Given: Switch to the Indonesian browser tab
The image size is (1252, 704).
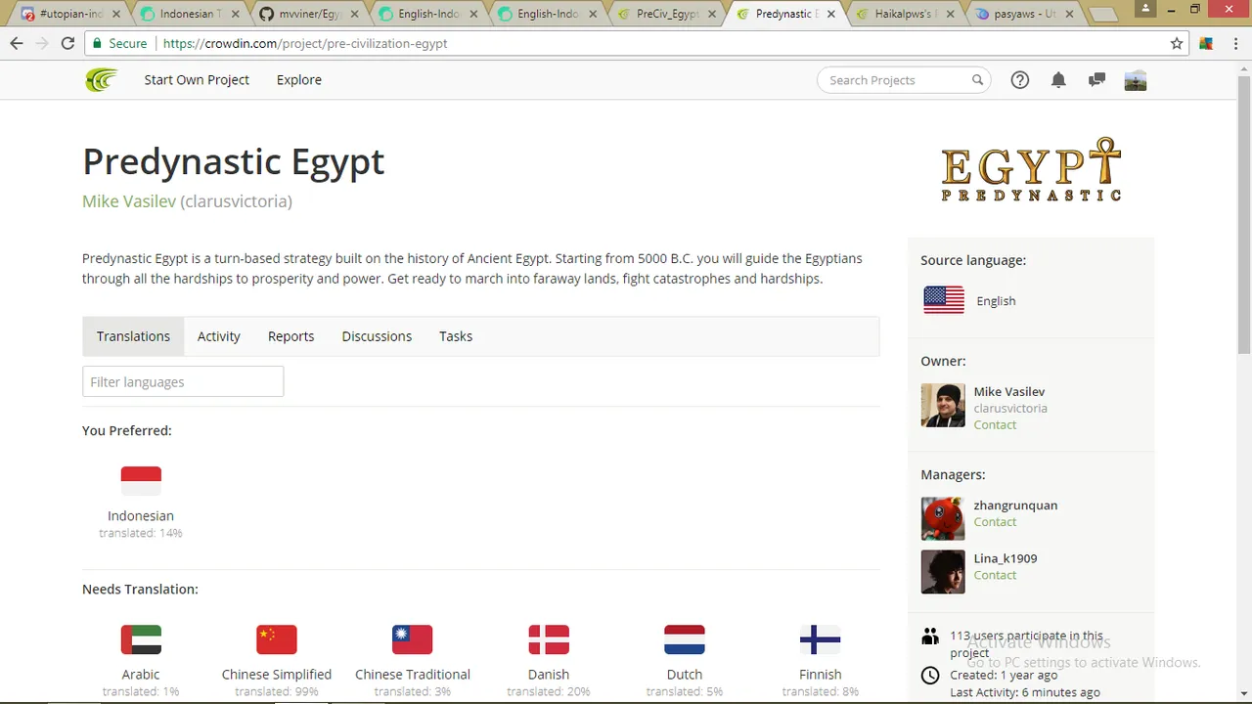Looking at the screenshot, I should click(x=189, y=14).
